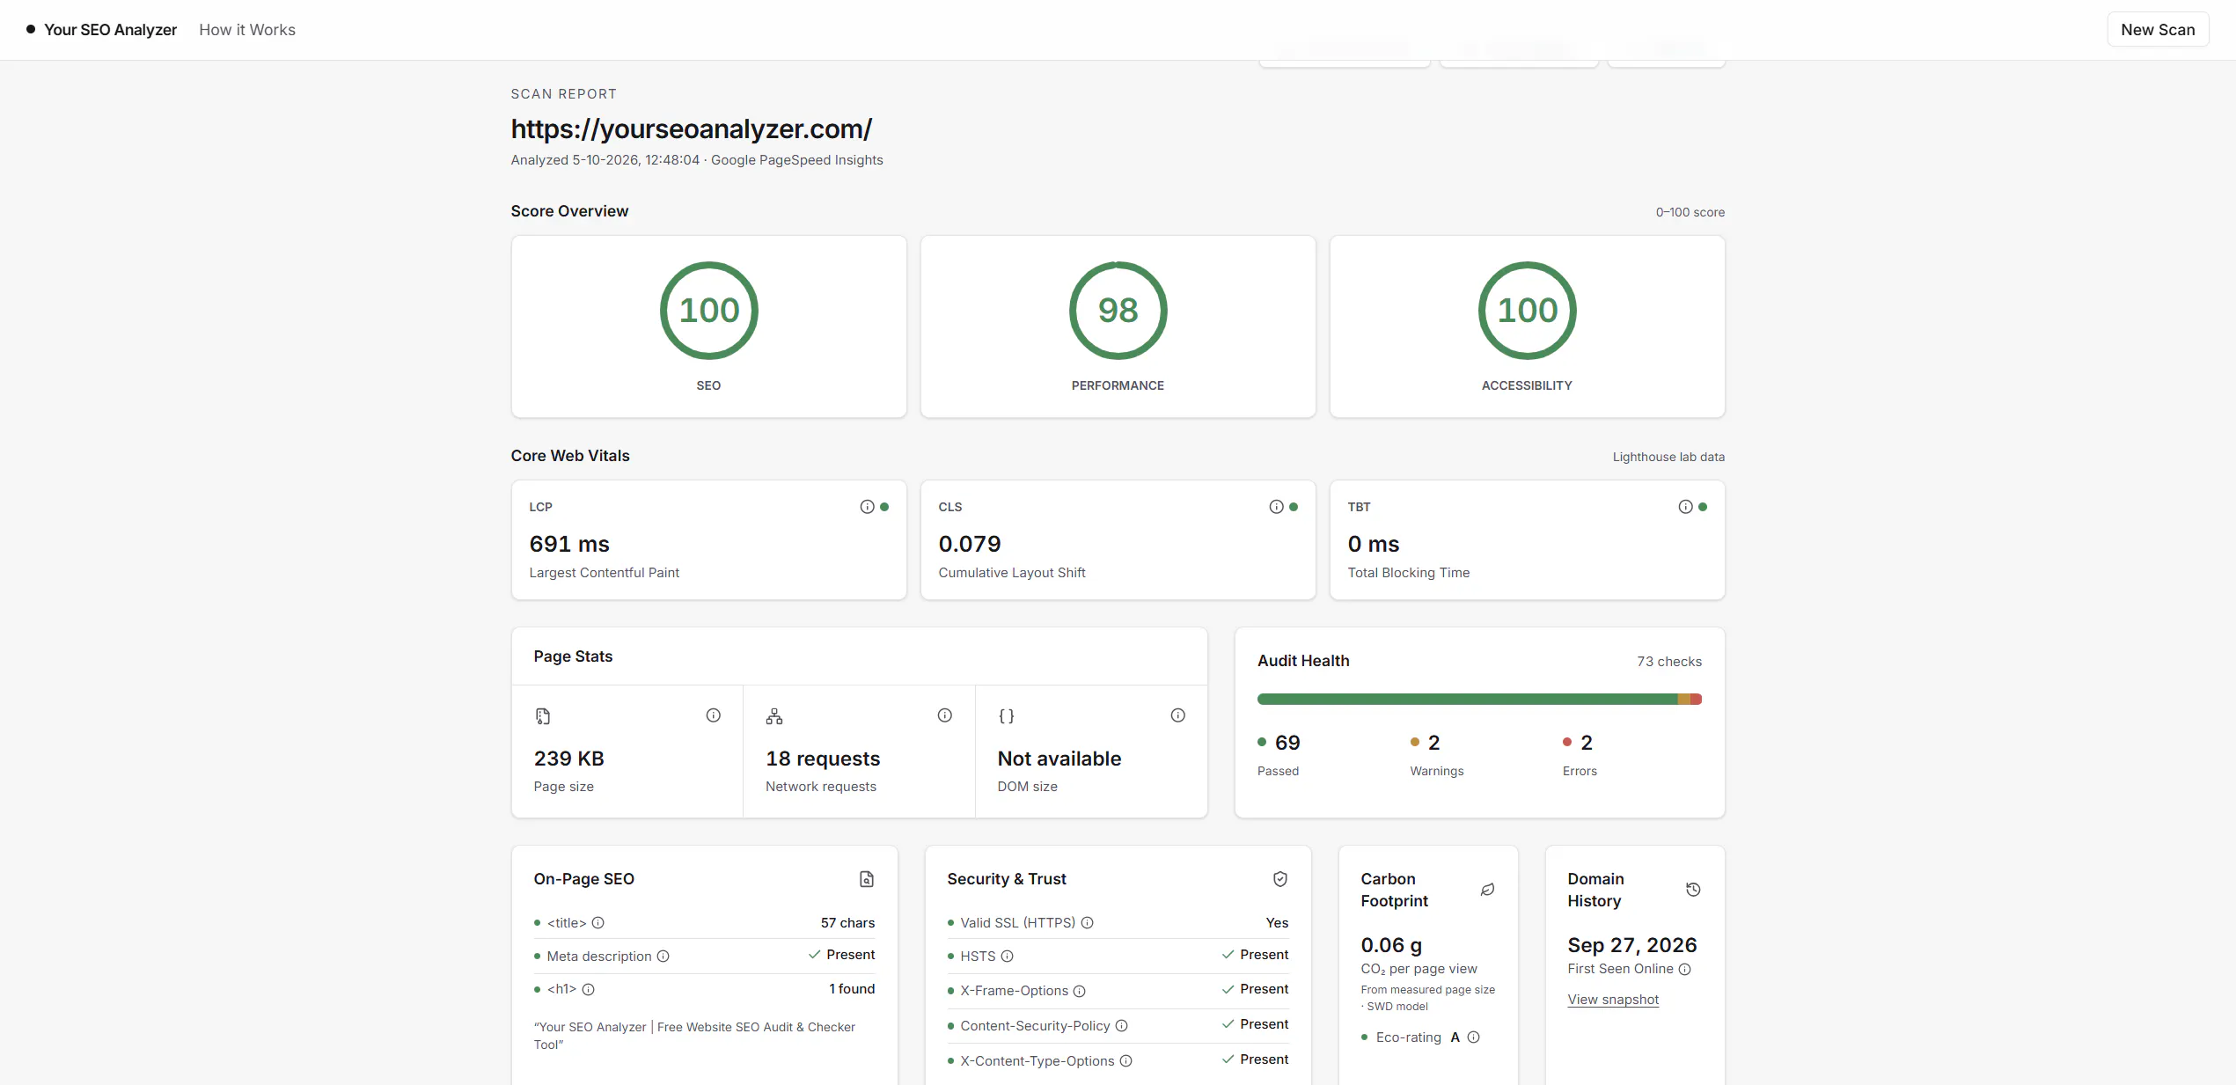Click the h1 info icon
The height and width of the screenshot is (1085, 2236).
[588, 990]
